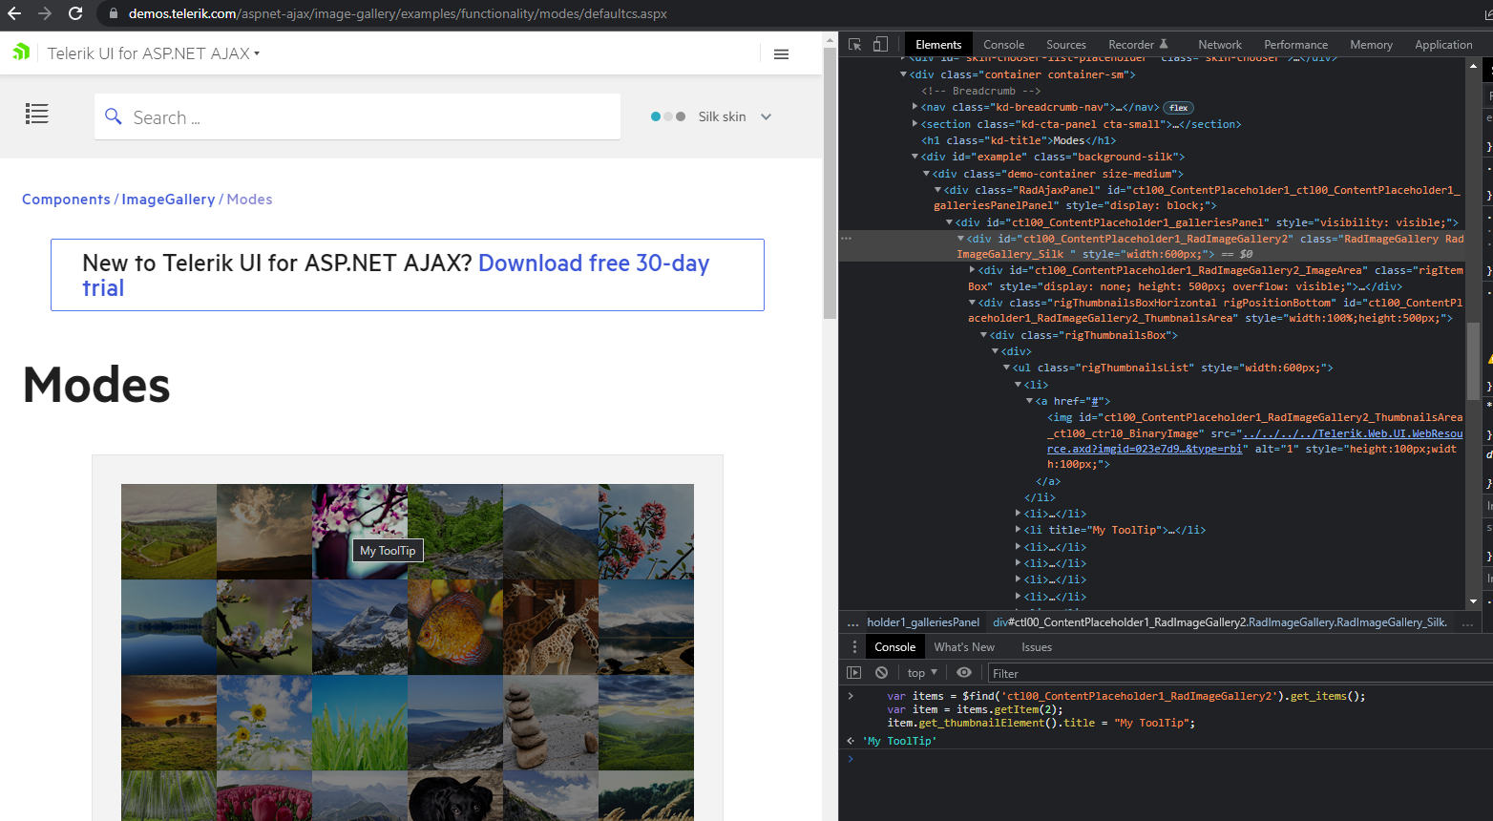The image size is (1493, 821).
Task: Expand the li title="My ToolTip" node
Action: 1019,530
